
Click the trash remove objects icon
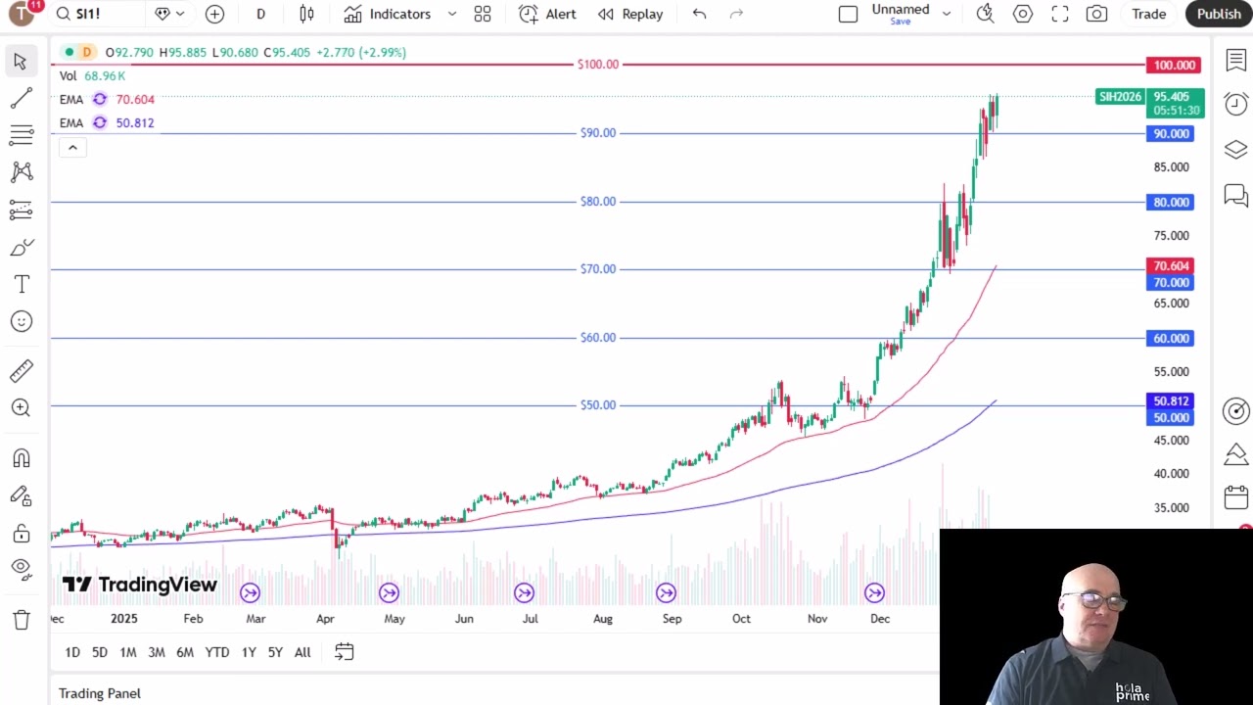(21, 620)
